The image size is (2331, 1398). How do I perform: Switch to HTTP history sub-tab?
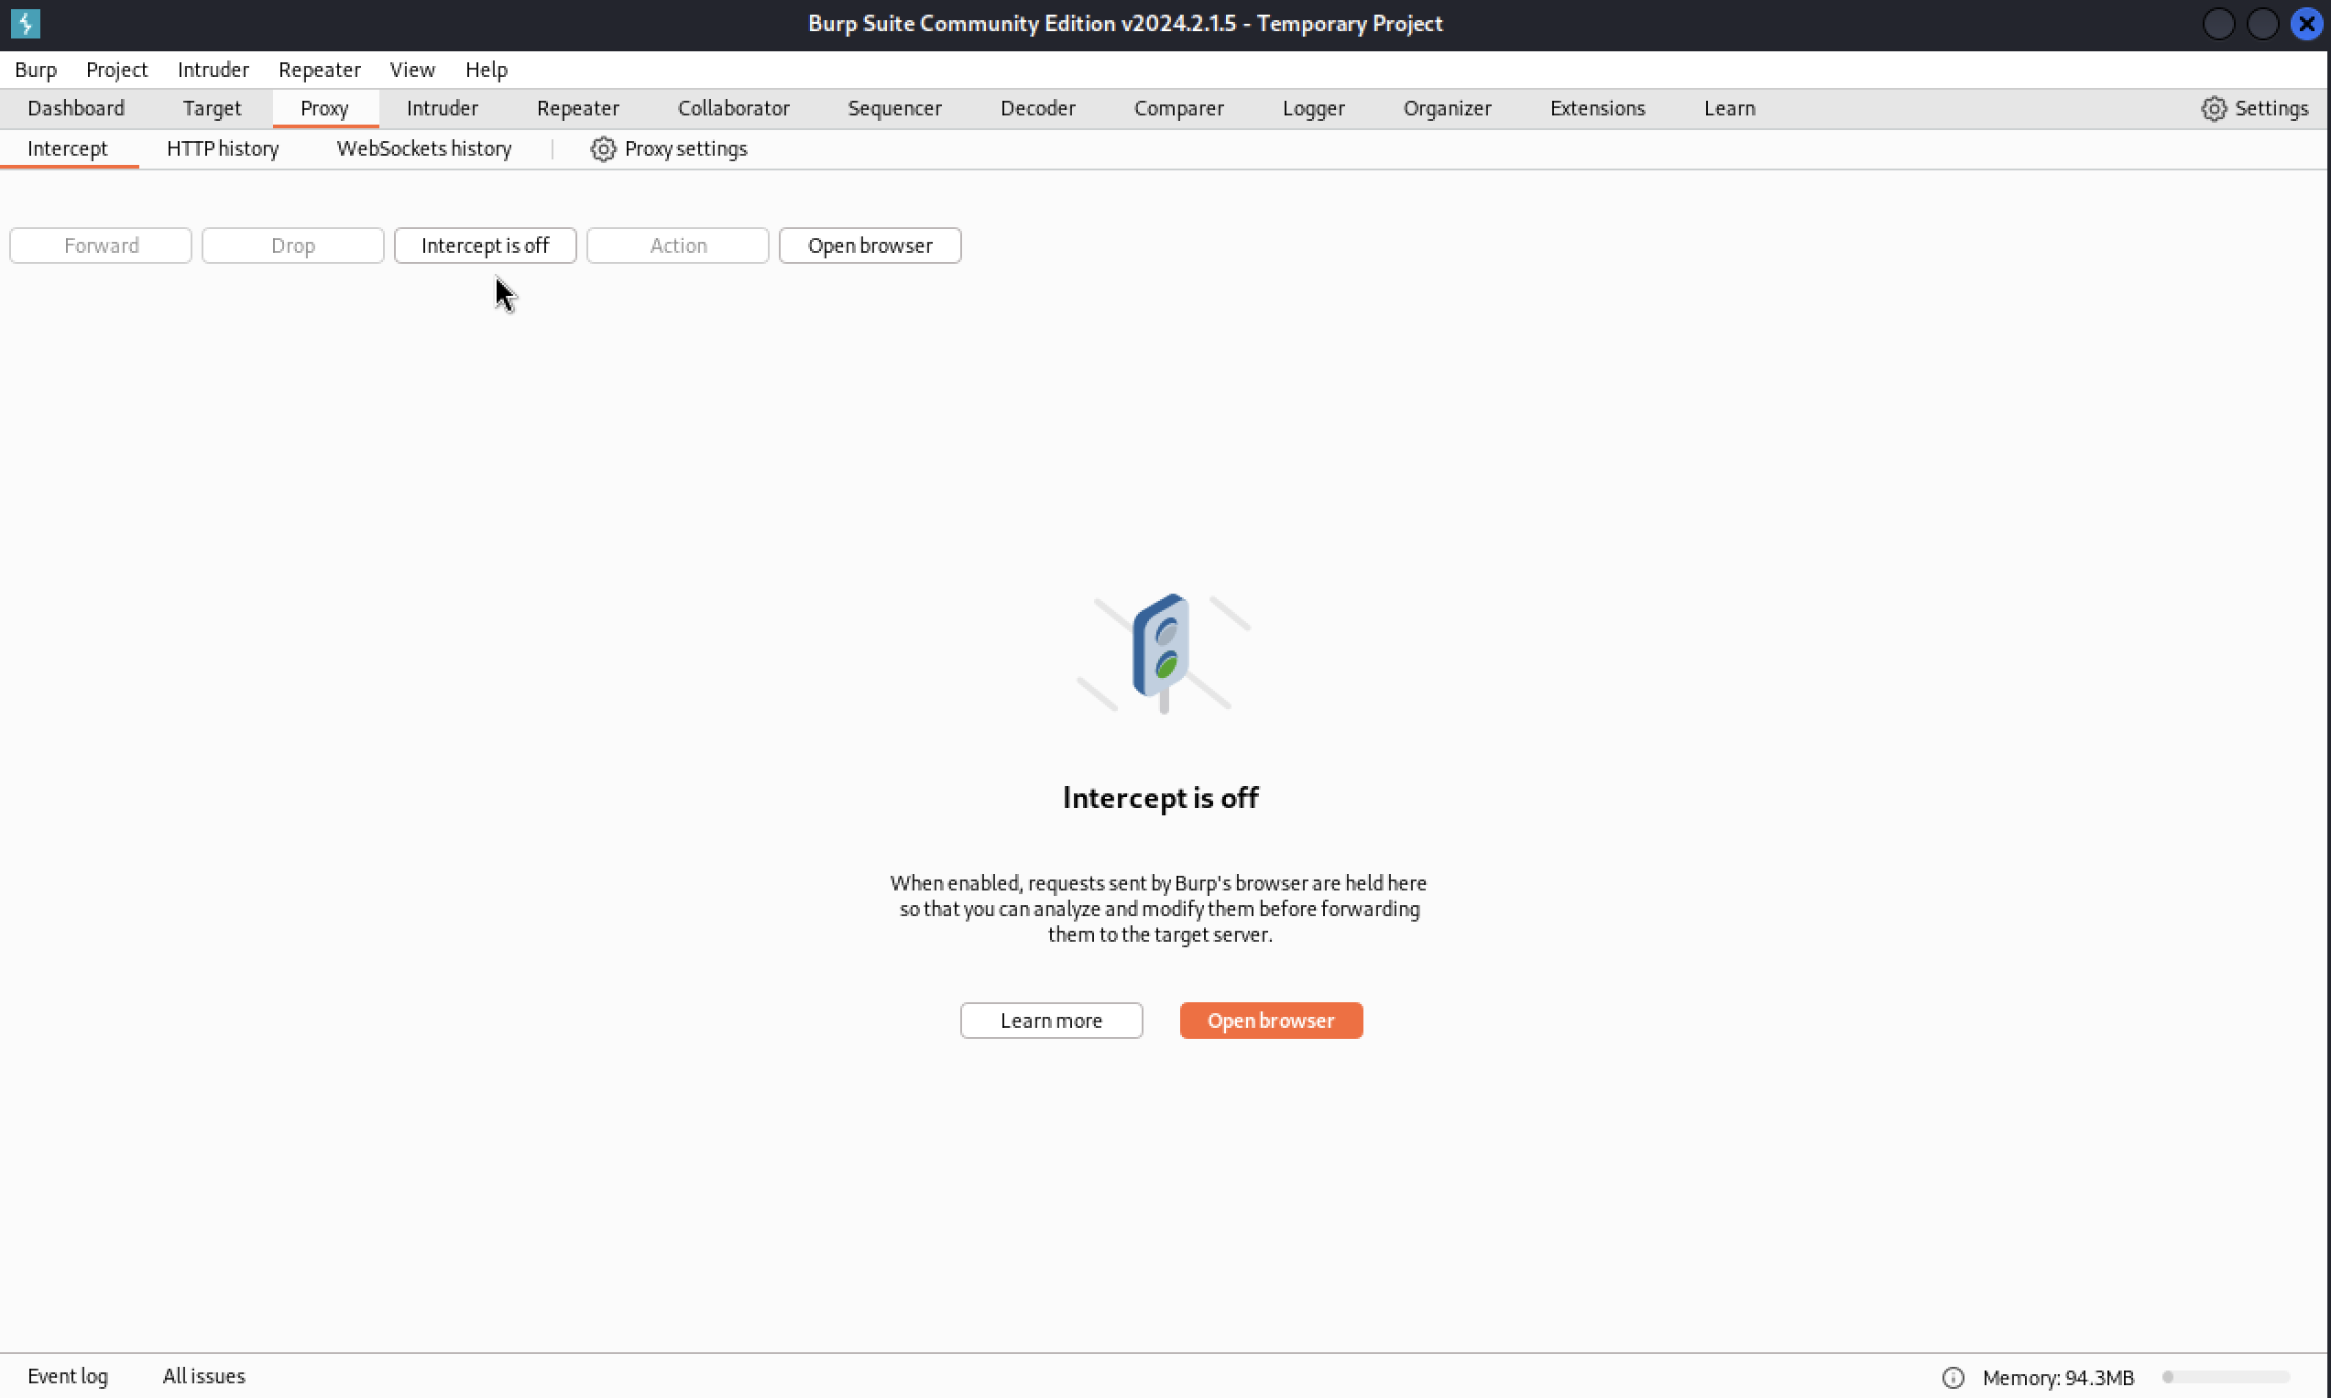223,148
